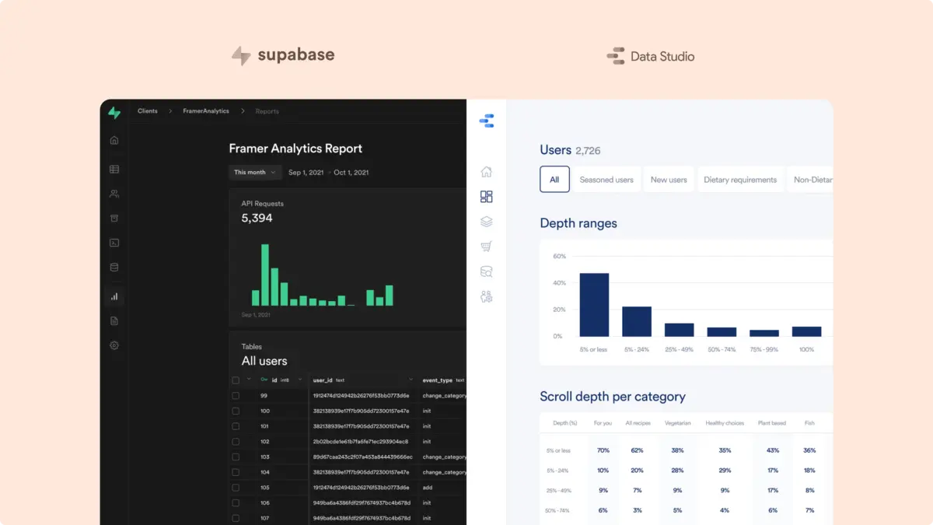Click the 62% cell under All recipes
The image size is (933, 525).
pos(638,450)
